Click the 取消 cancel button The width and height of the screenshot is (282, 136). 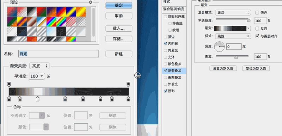(119, 16)
